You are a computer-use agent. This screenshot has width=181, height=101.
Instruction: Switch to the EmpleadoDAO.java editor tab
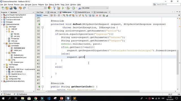click(84, 12)
